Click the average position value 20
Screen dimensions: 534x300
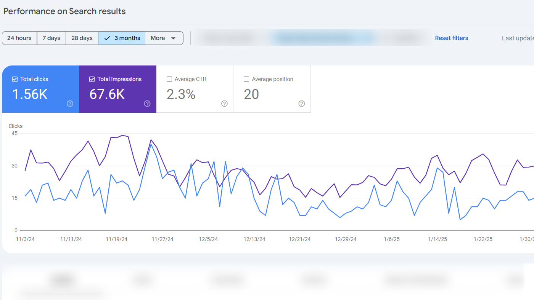pos(251,94)
